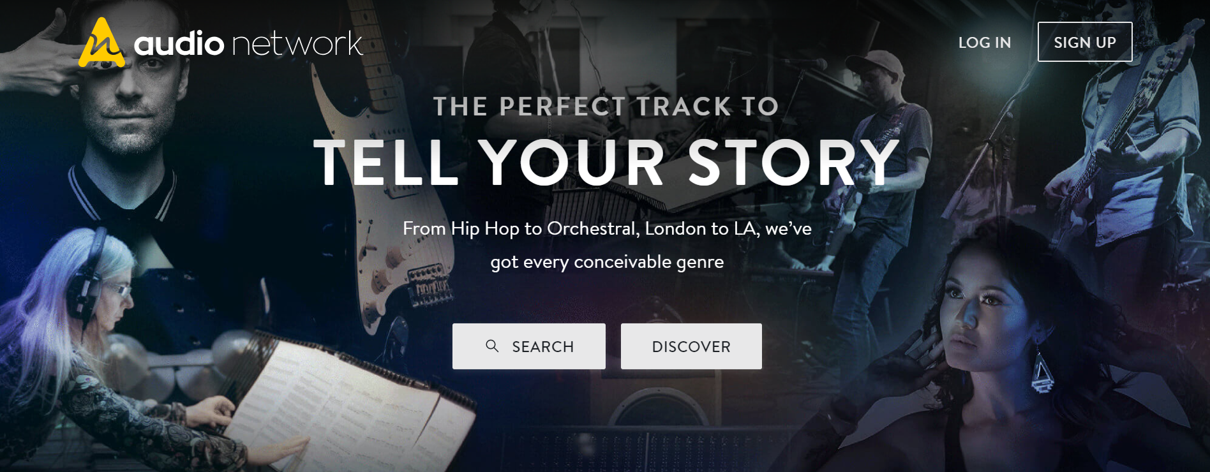This screenshot has height=472, width=1210.
Task: Click the "TELL YOUR STORY" headline
Action: pyautogui.click(x=606, y=163)
